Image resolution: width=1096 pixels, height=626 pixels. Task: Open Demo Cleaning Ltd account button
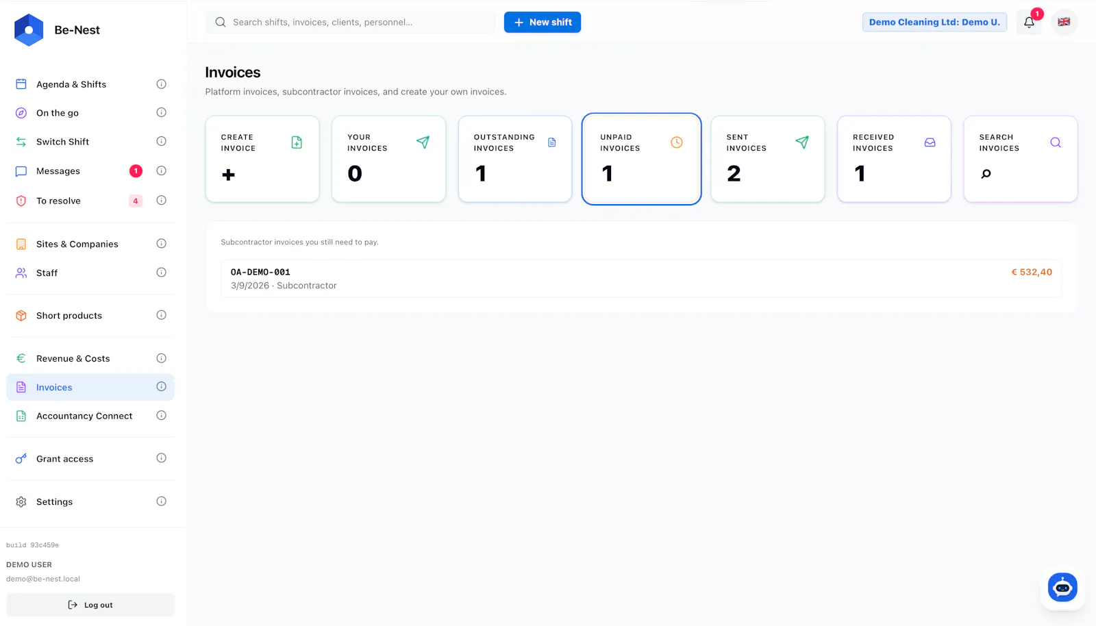934,22
